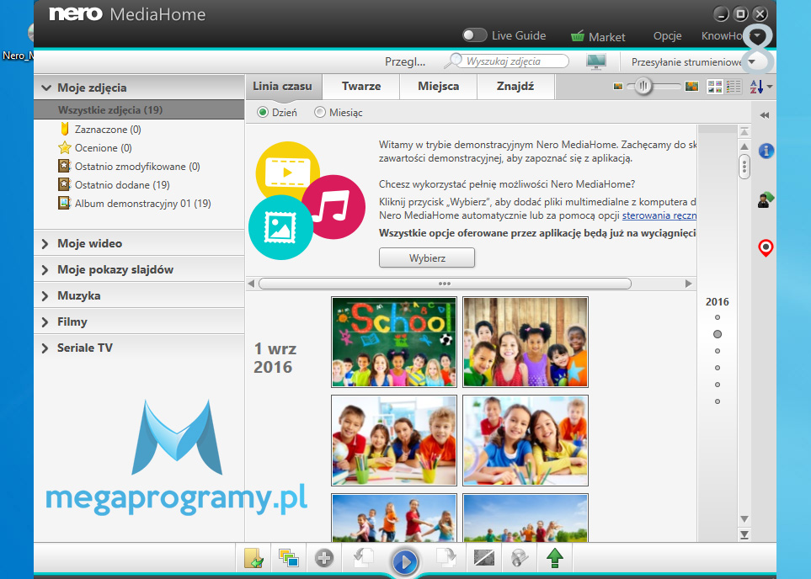Open the KnowHow dropdown arrow

point(758,35)
